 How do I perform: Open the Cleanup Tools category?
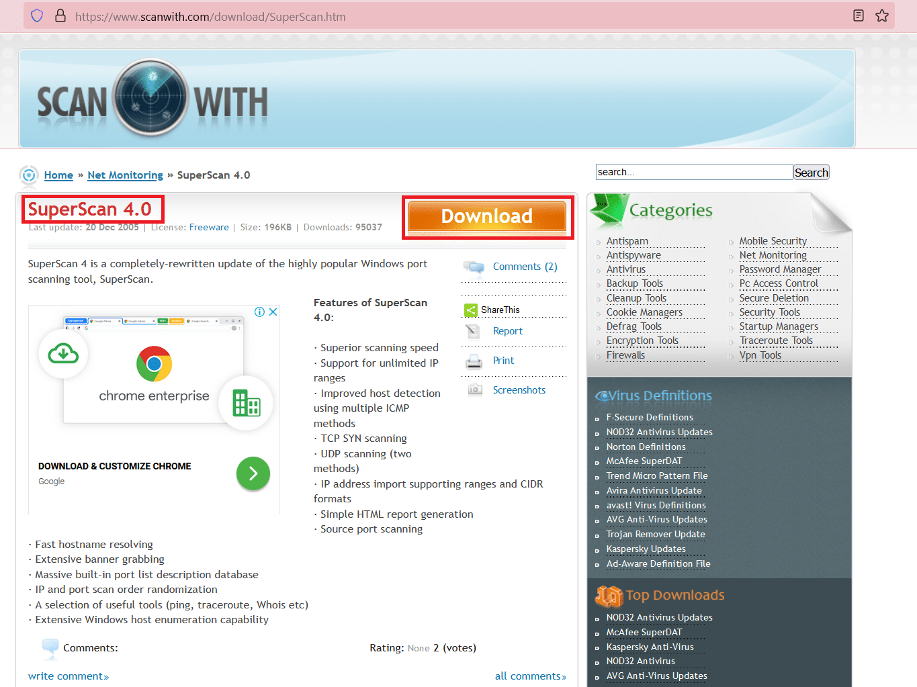636,298
